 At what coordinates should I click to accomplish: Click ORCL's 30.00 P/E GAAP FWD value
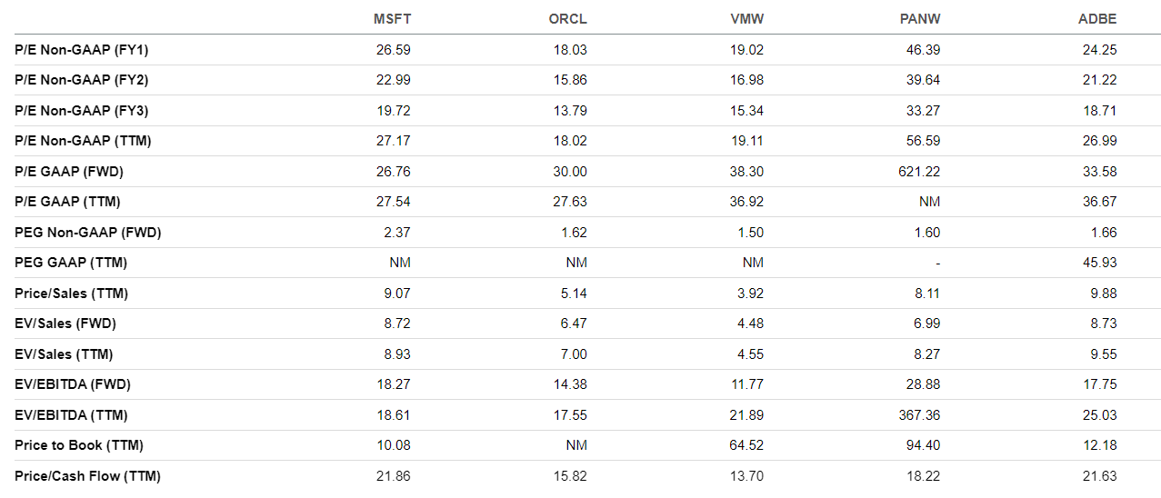(x=569, y=171)
